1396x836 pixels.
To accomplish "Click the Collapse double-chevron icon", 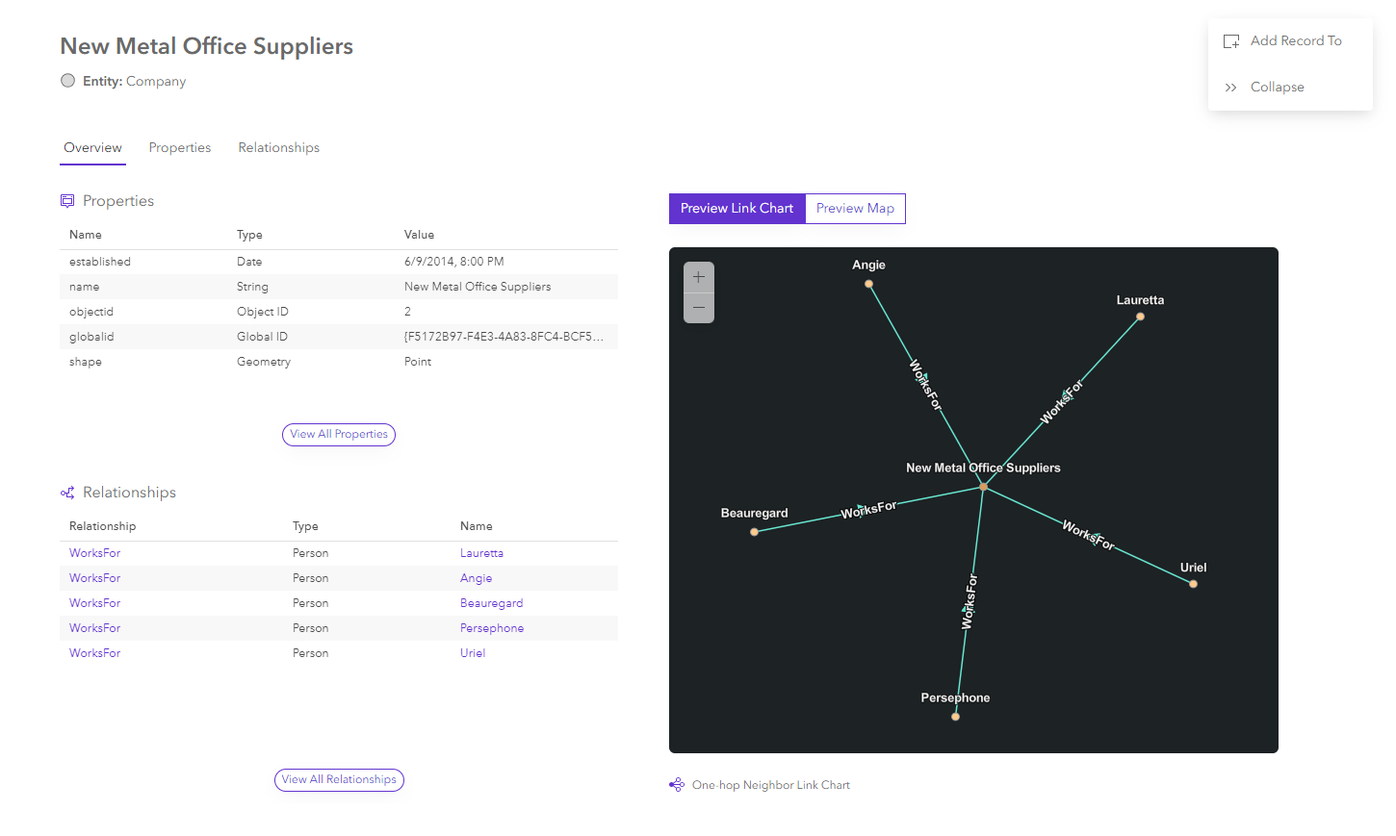I will (1230, 87).
